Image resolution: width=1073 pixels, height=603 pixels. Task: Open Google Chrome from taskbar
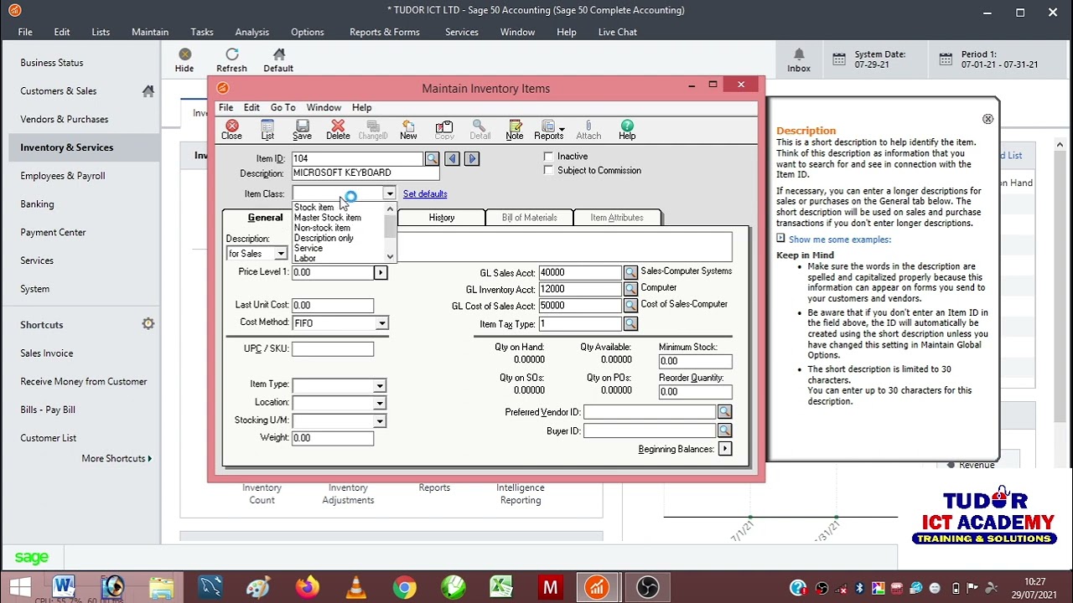pyautogui.click(x=405, y=587)
